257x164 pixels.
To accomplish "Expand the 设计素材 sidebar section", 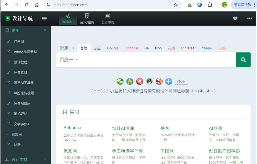I will [45, 159].
